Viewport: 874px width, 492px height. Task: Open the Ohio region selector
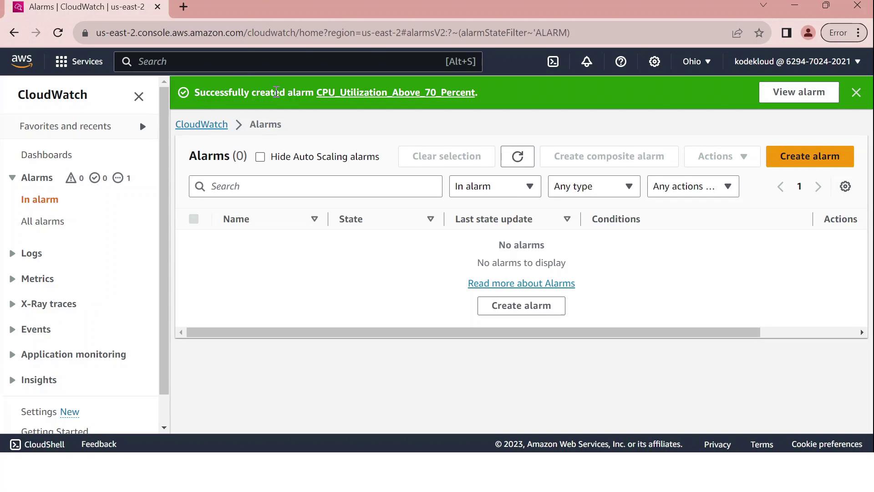point(696,61)
